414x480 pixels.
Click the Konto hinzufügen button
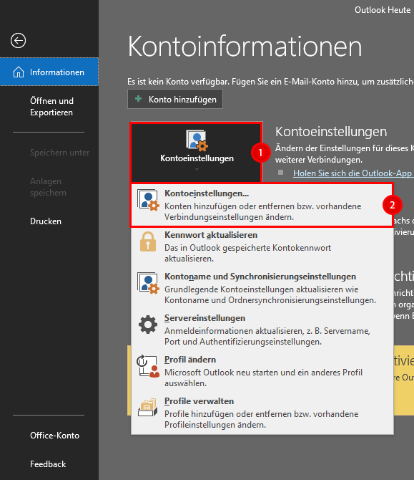tap(175, 99)
